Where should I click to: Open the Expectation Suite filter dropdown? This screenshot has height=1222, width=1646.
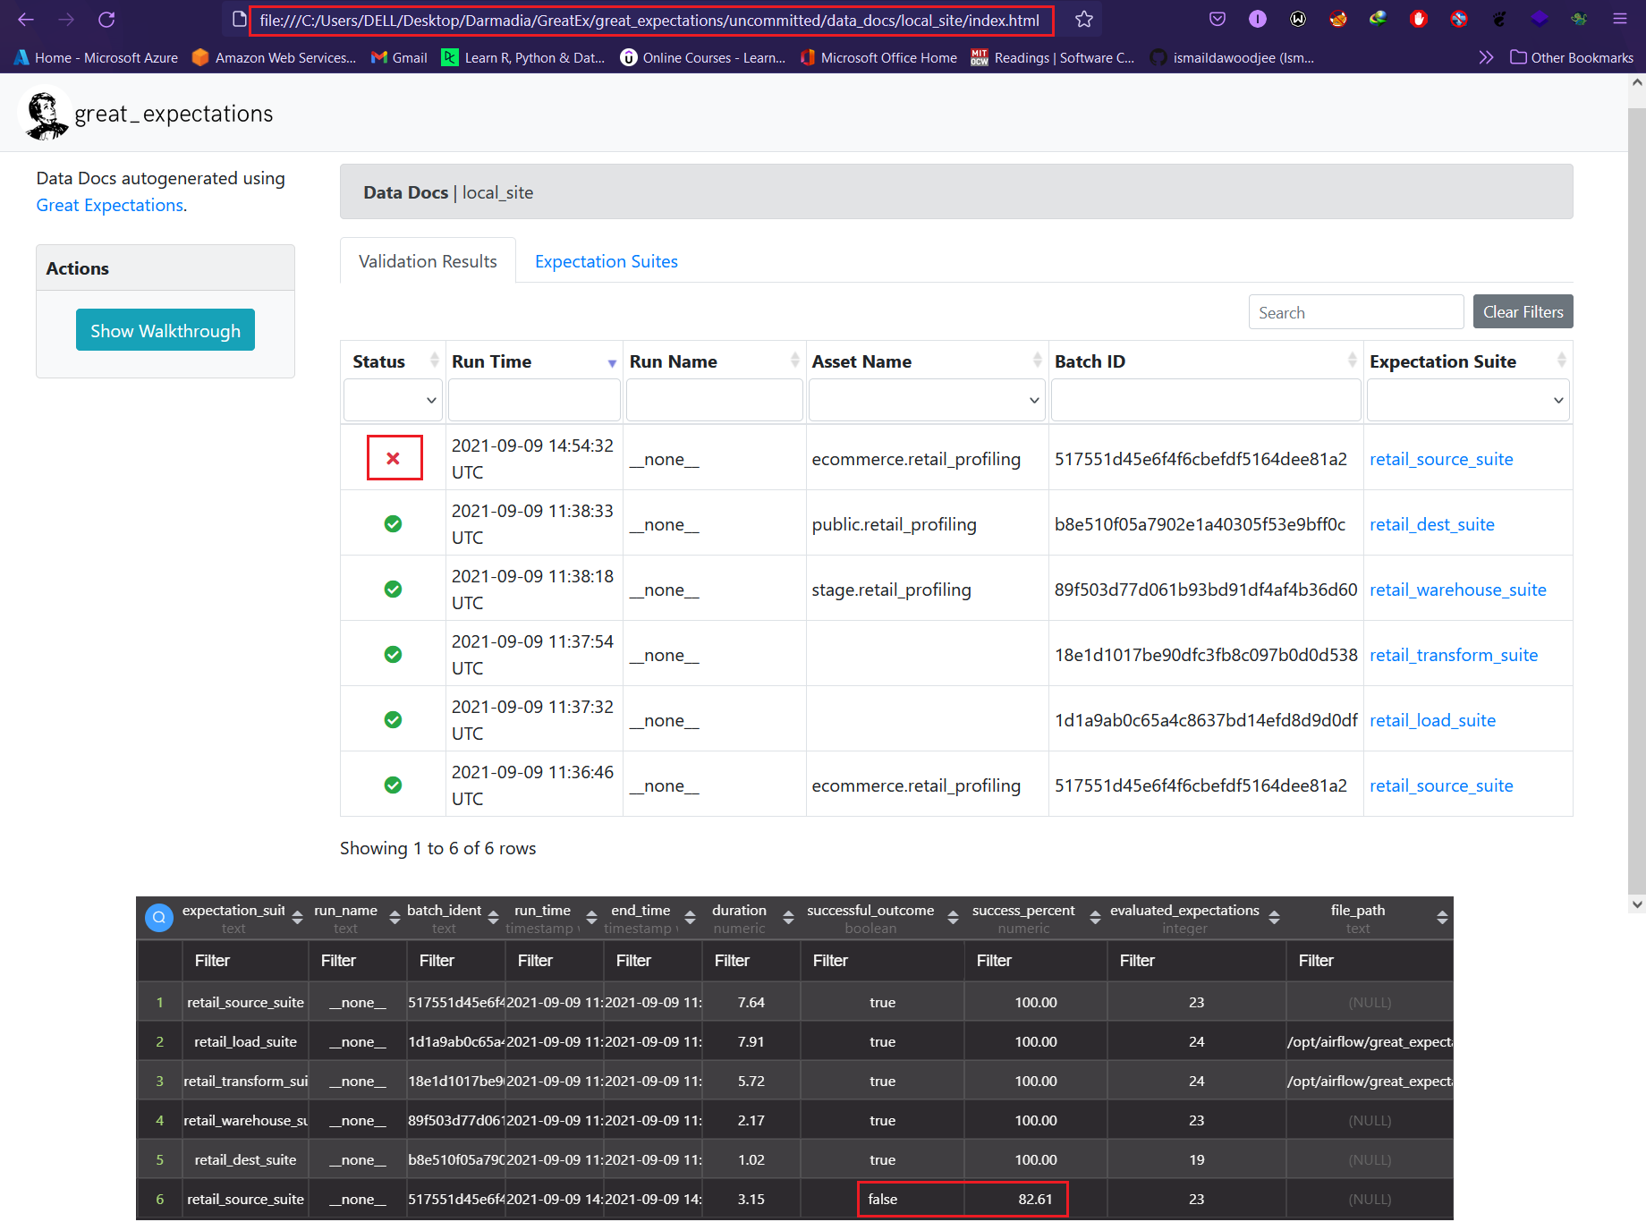(x=1468, y=400)
